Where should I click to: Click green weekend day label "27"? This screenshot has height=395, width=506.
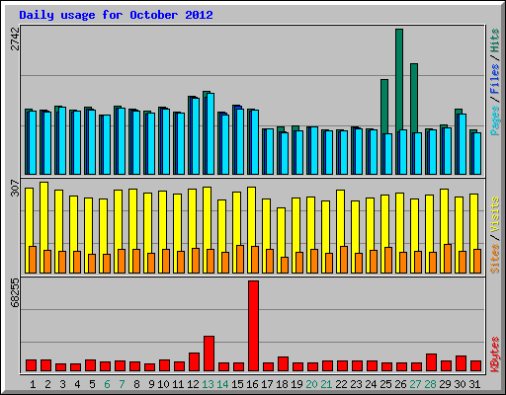click(x=415, y=384)
